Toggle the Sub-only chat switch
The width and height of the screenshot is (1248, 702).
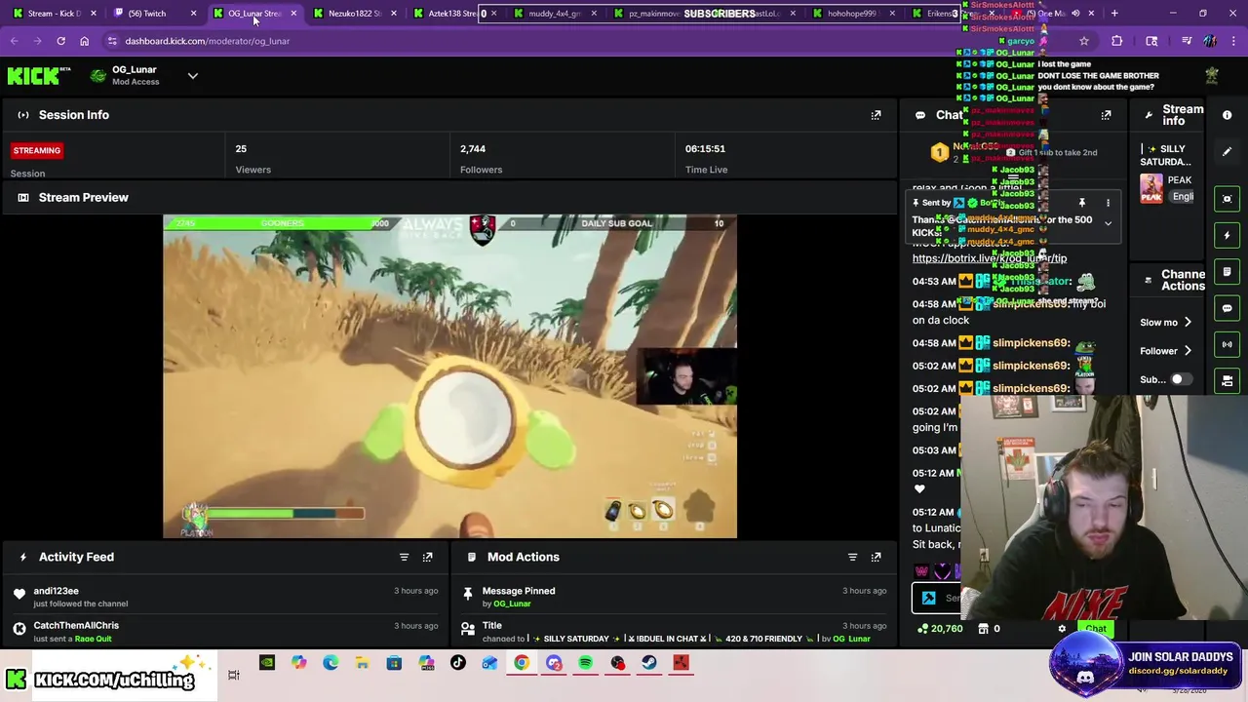click(x=1181, y=379)
